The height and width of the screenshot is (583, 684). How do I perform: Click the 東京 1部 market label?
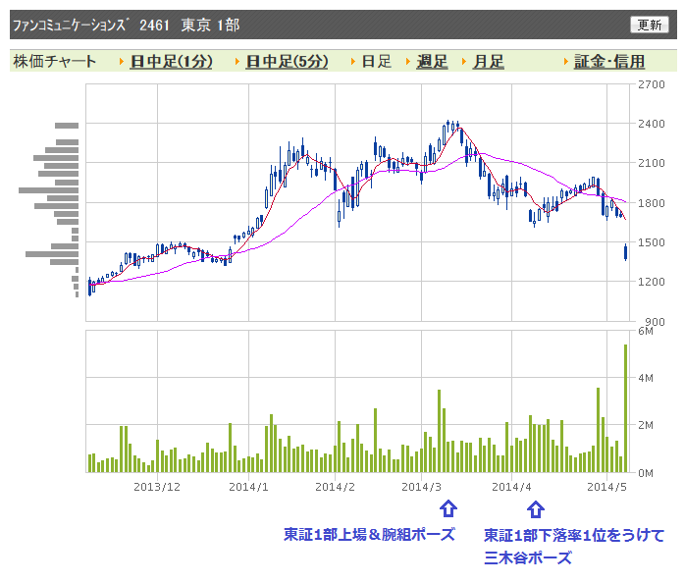pyautogui.click(x=210, y=25)
